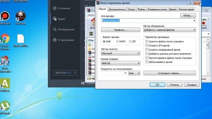212x119 pixels.
Task: Click Bandicam chat icon at bottom
Action: [83, 83]
